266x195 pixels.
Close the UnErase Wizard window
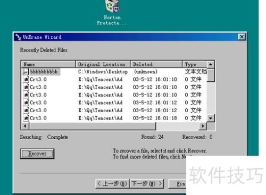point(242,37)
